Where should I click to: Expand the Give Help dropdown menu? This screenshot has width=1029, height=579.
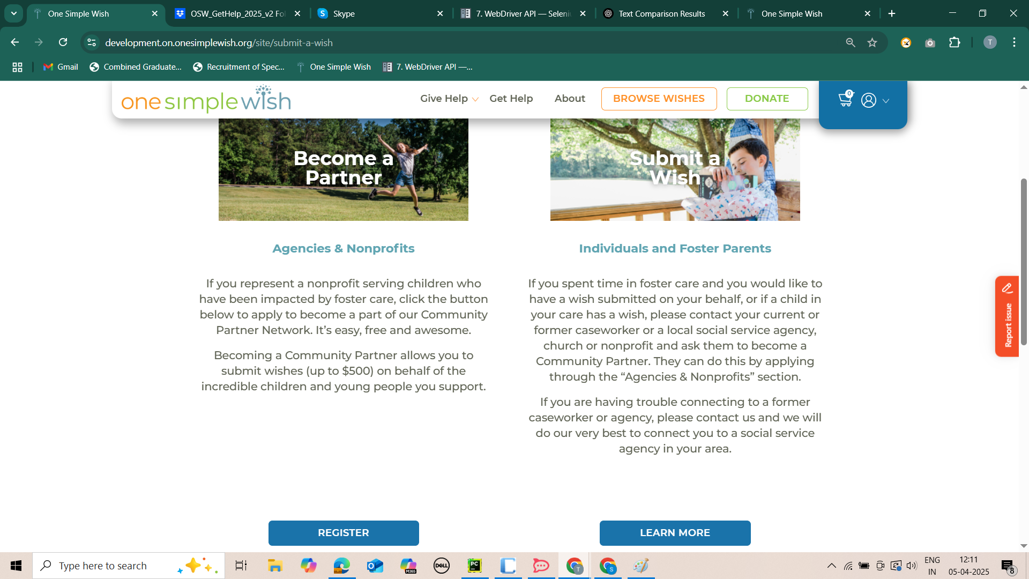click(x=449, y=99)
